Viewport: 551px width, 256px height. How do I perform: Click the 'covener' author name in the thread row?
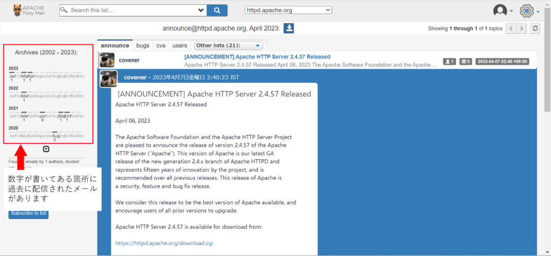(129, 60)
